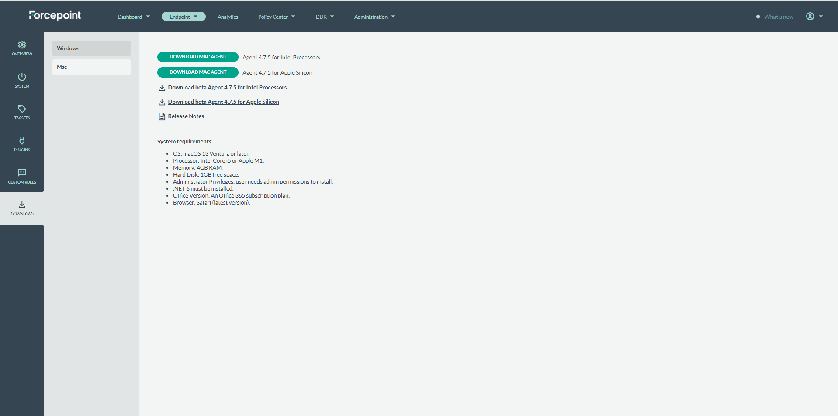
Task: Switch to the Windows tab
Action: pos(91,48)
